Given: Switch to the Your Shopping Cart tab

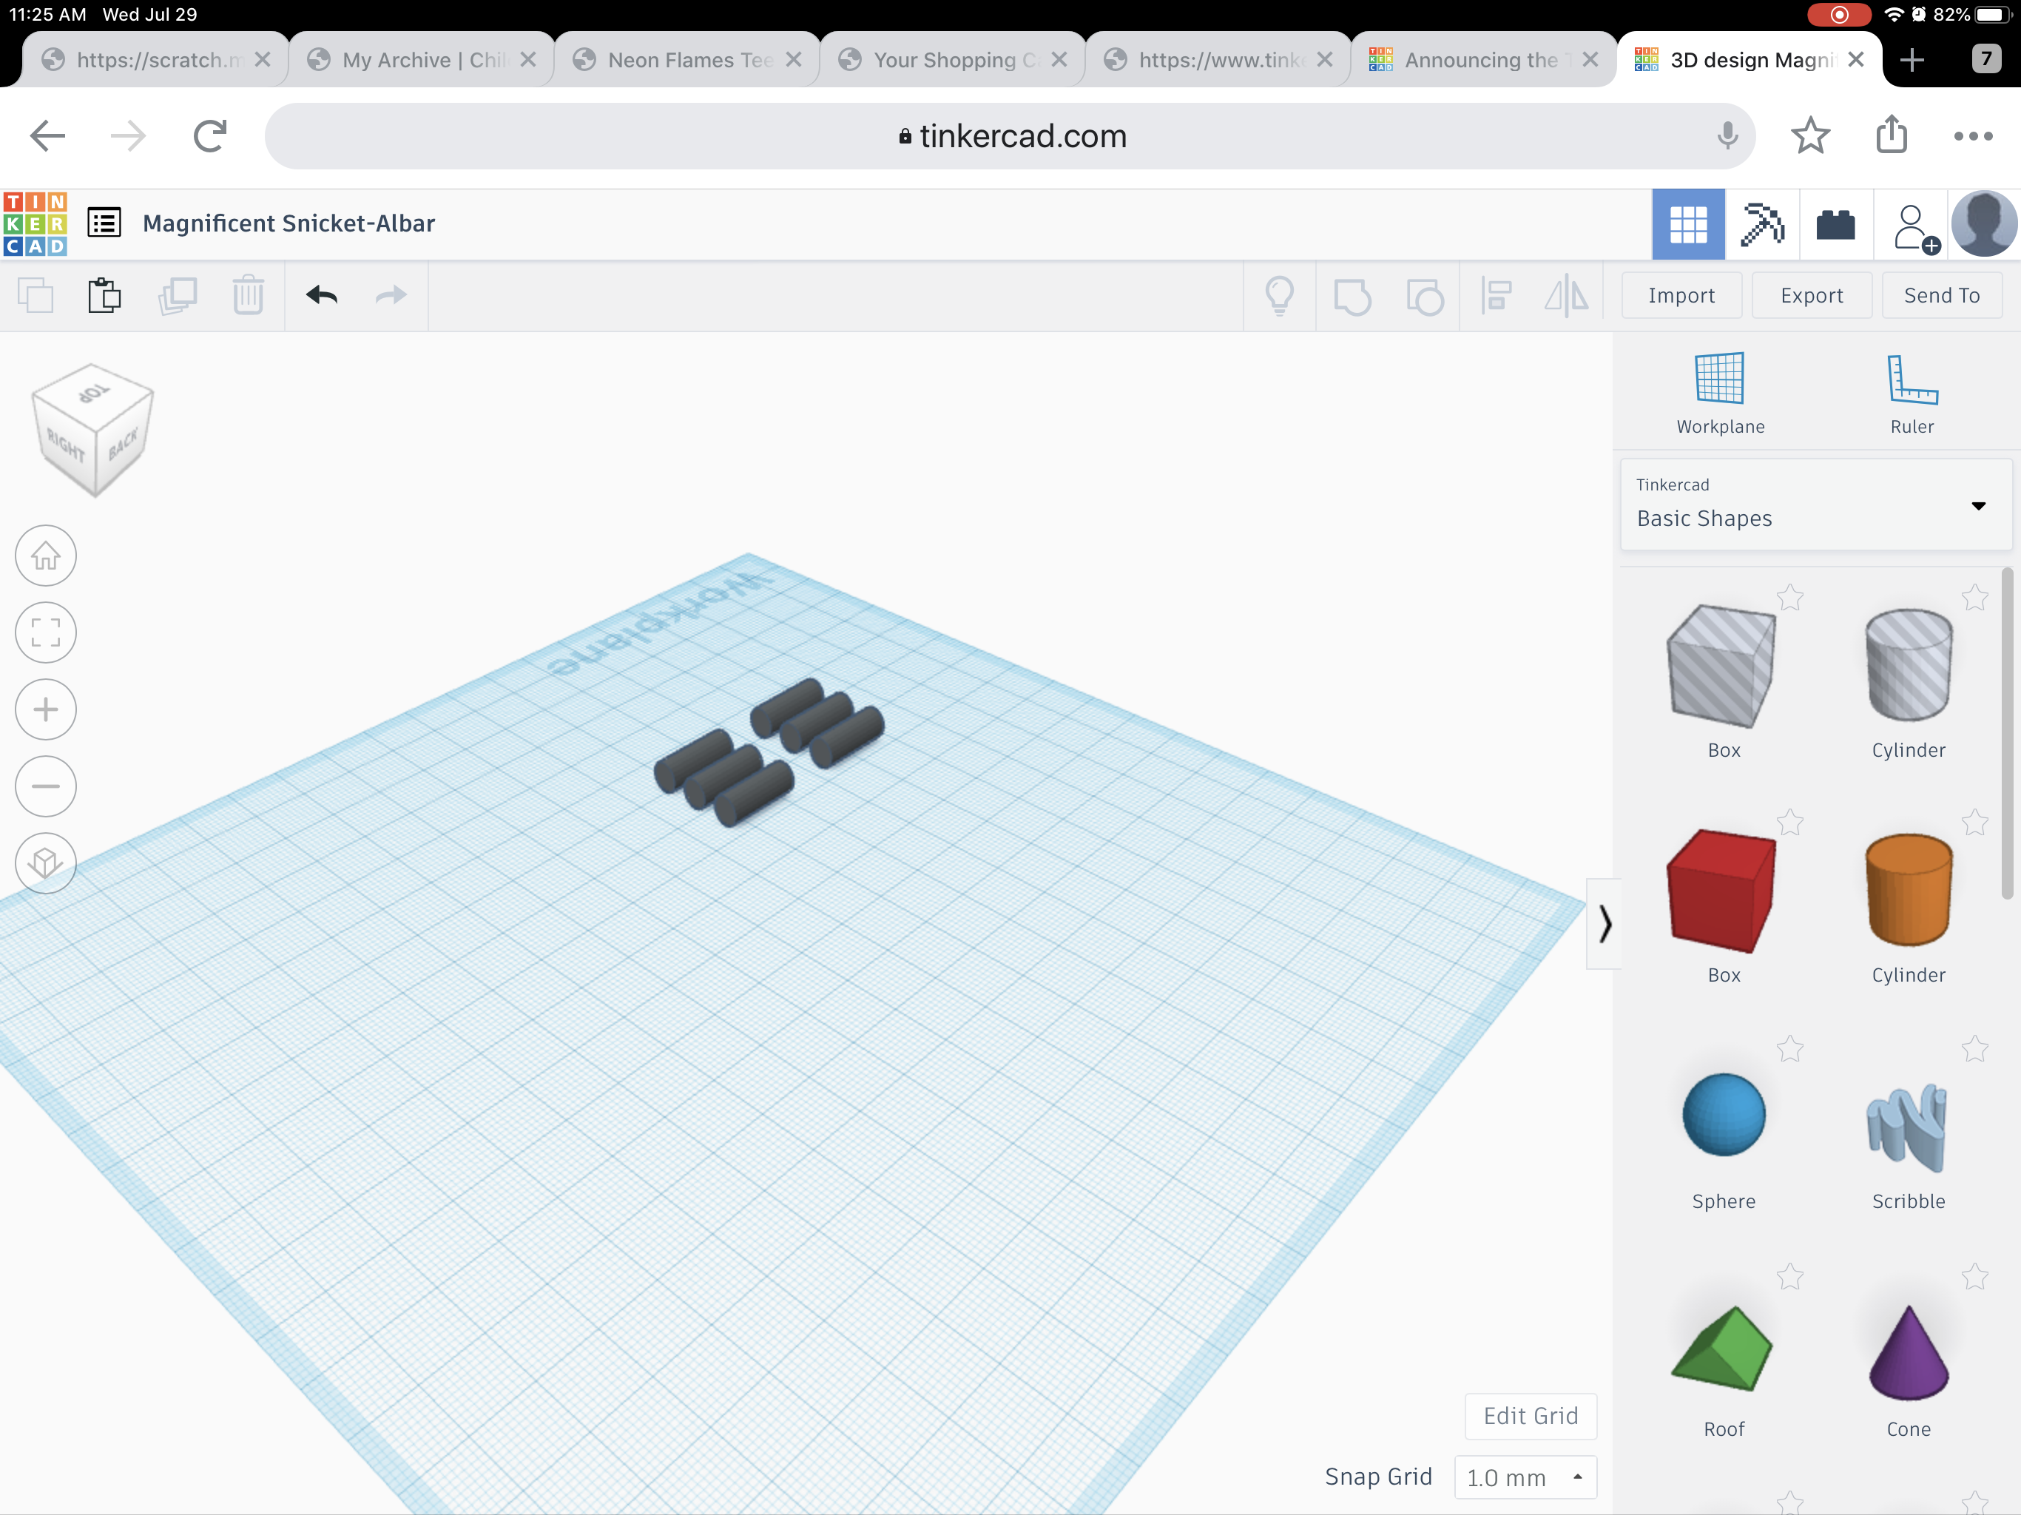Looking at the screenshot, I should pyautogui.click(x=953, y=59).
